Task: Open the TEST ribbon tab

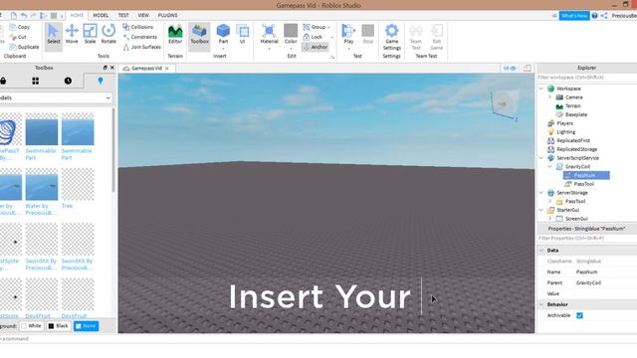Action: (x=123, y=15)
